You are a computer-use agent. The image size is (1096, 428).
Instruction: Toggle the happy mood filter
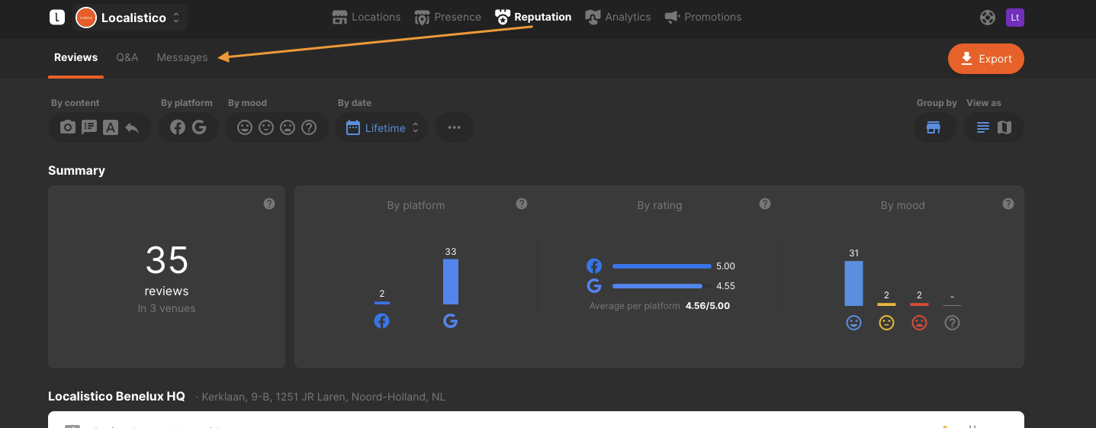point(245,128)
